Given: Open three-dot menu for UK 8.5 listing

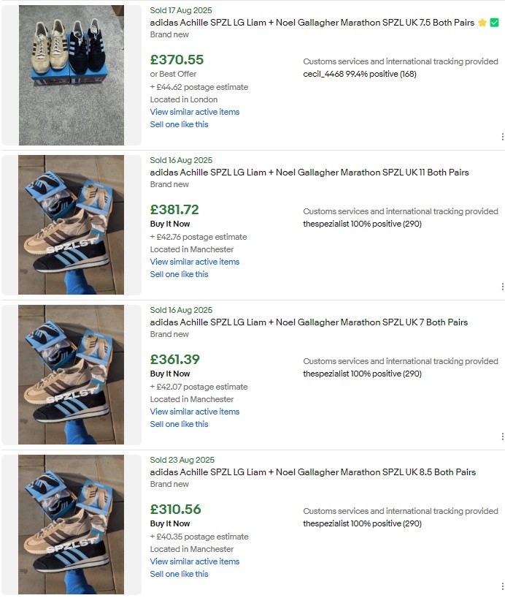Looking at the screenshot, I should 502,586.
